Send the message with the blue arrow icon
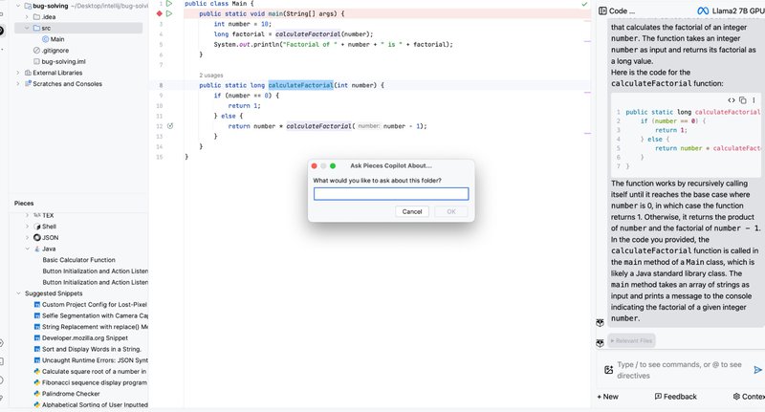Viewport: 765px width, 412px height. coord(757,370)
